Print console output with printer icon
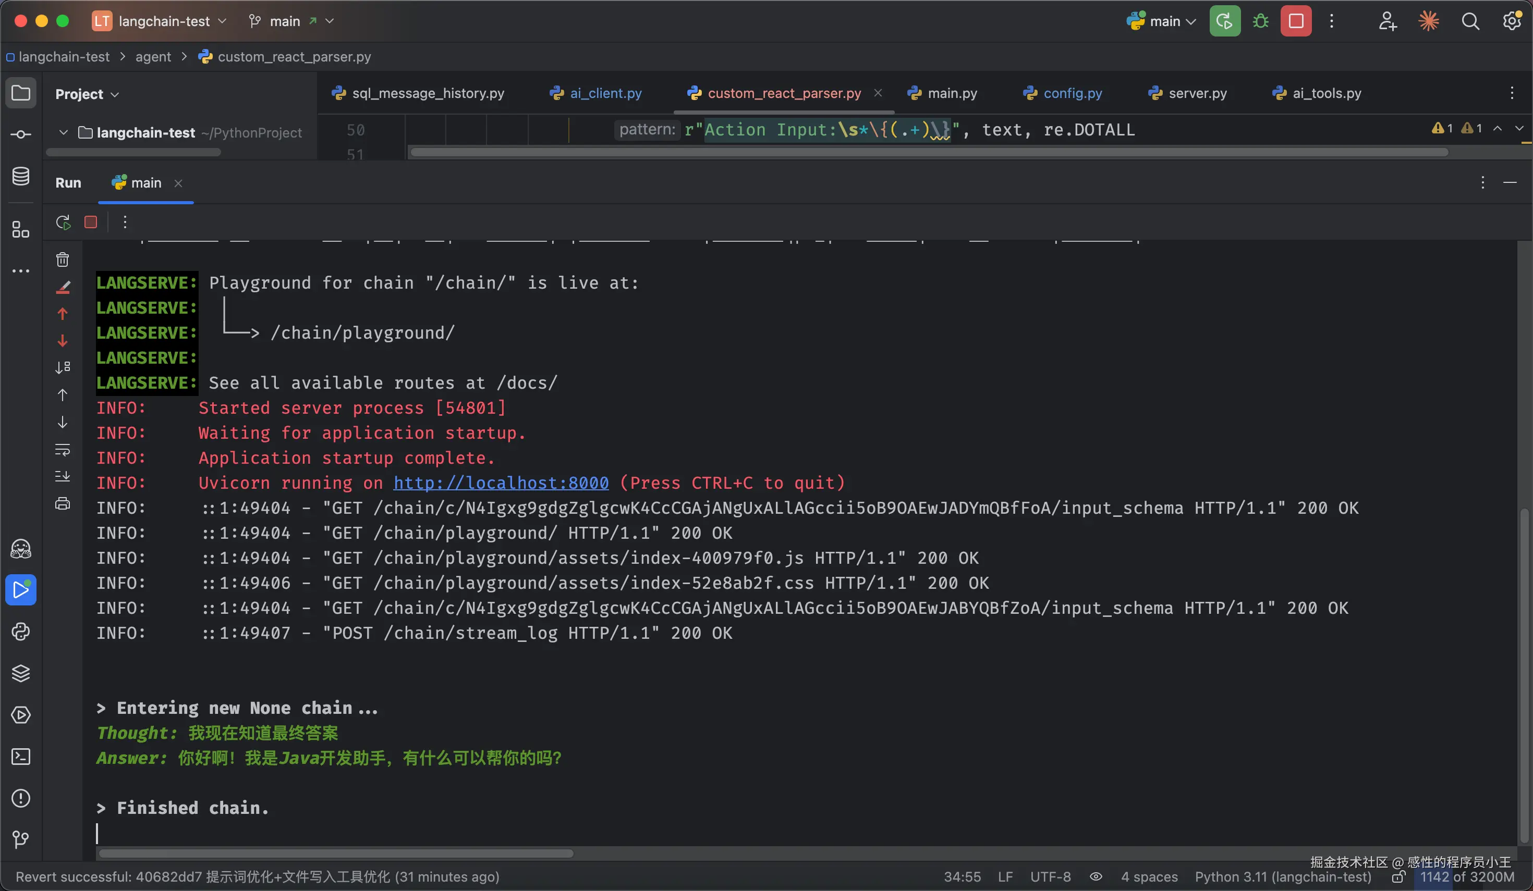Image resolution: width=1533 pixels, height=891 pixels. 63,504
